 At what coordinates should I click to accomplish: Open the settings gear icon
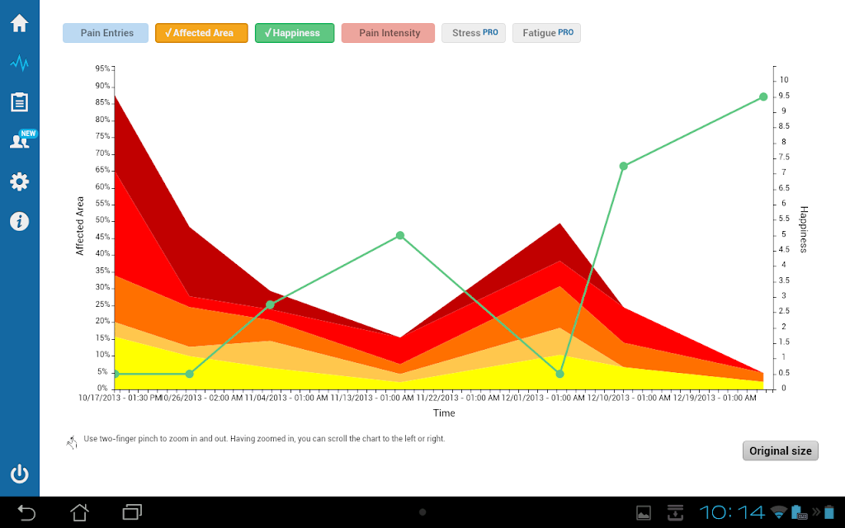click(20, 181)
